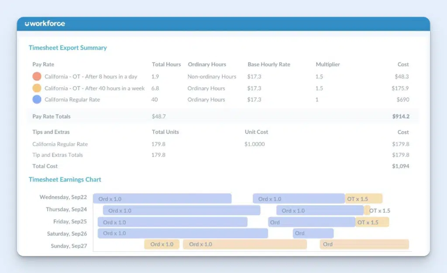Click the Pay Rate Totals $914.2 value
This screenshot has width=447, height=273.
[402, 116]
